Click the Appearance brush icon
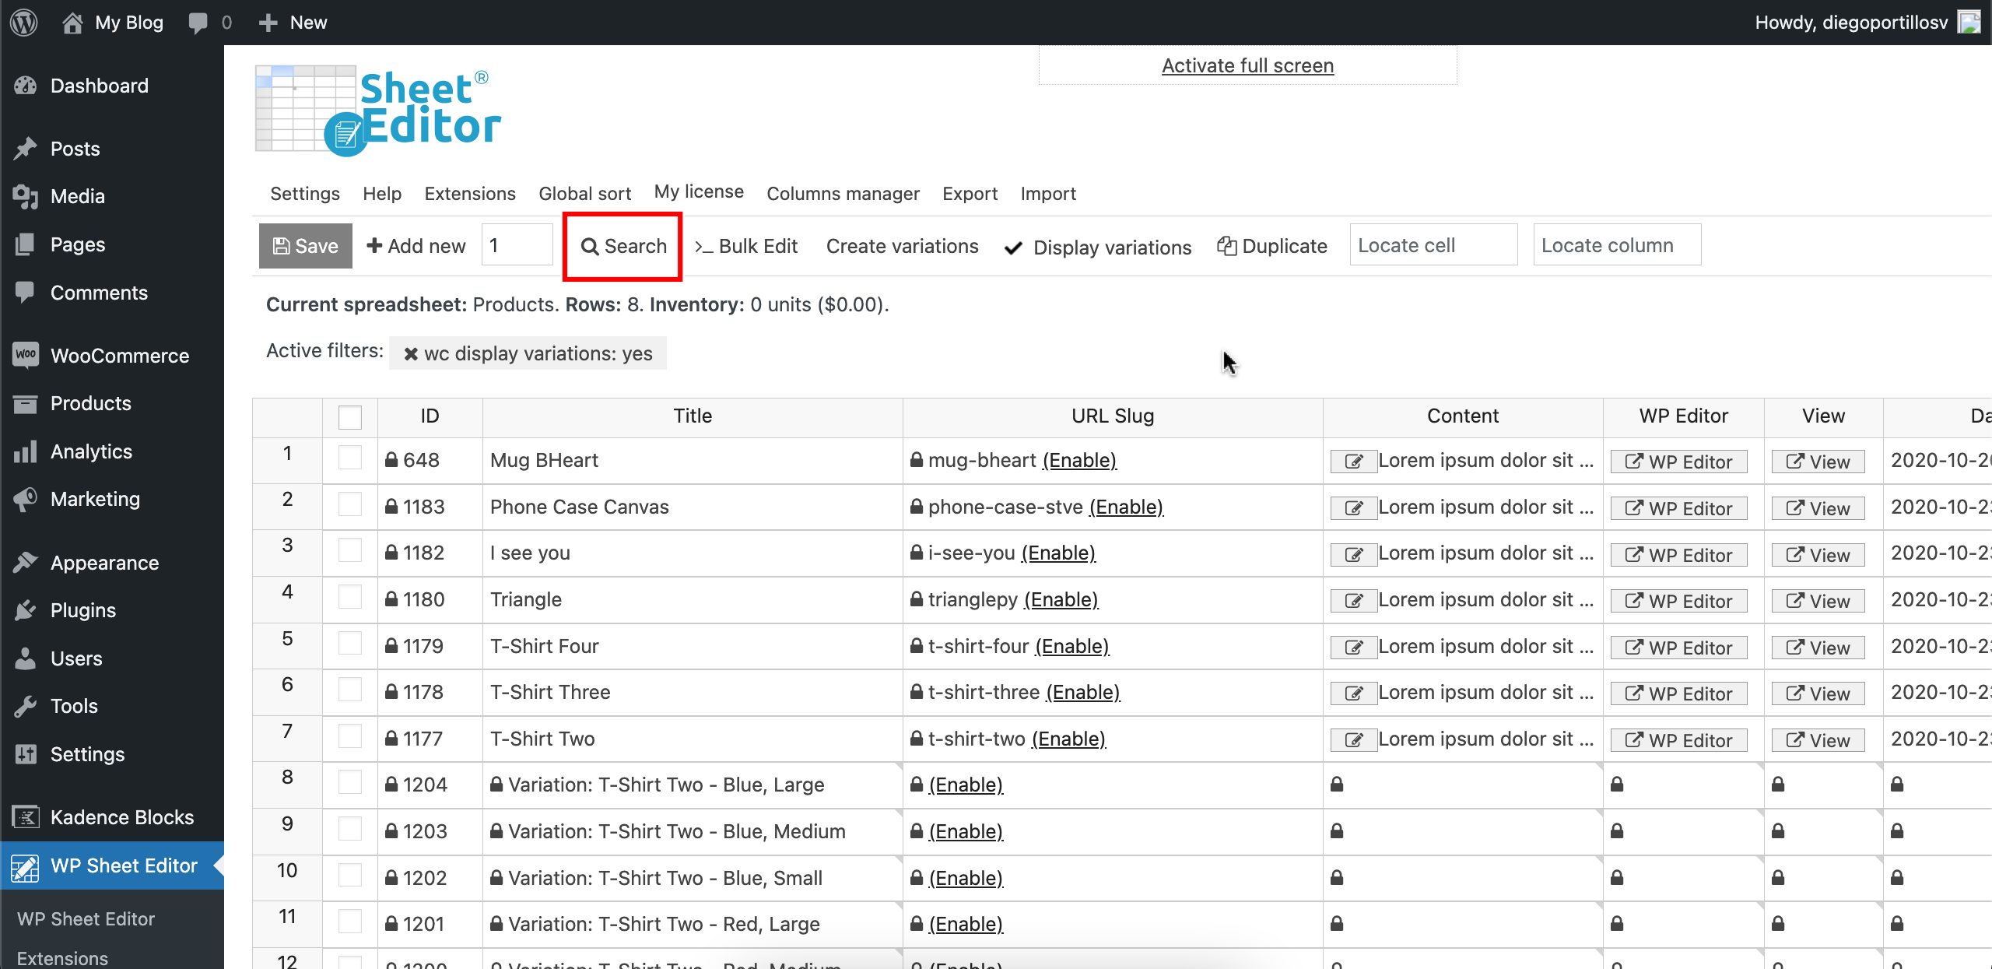1992x969 pixels. [26, 562]
